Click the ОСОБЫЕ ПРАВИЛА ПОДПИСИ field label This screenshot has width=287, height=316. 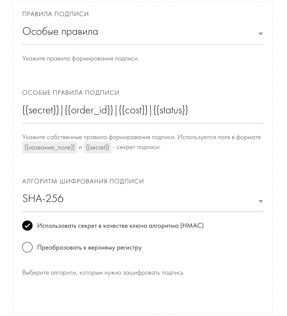click(x=71, y=93)
